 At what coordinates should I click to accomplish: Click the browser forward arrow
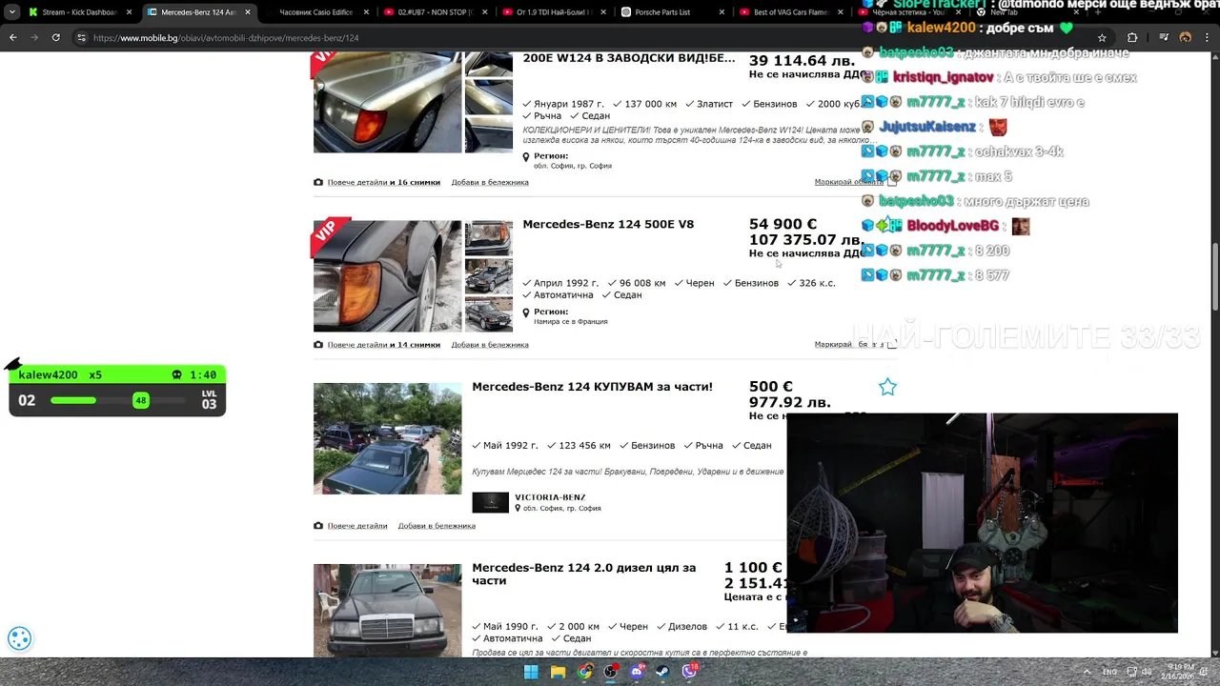click(x=34, y=38)
